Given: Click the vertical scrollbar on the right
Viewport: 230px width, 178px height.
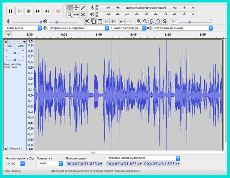Looking at the screenshot, I should pyautogui.click(x=226, y=91).
